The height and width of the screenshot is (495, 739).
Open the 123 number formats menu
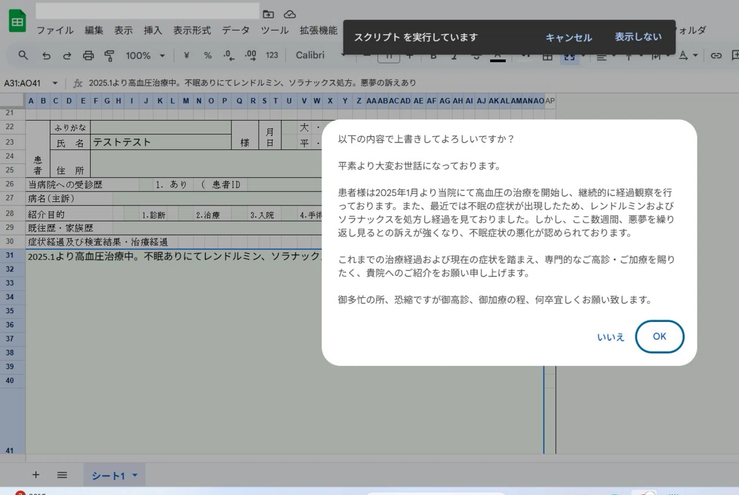pyautogui.click(x=272, y=55)
